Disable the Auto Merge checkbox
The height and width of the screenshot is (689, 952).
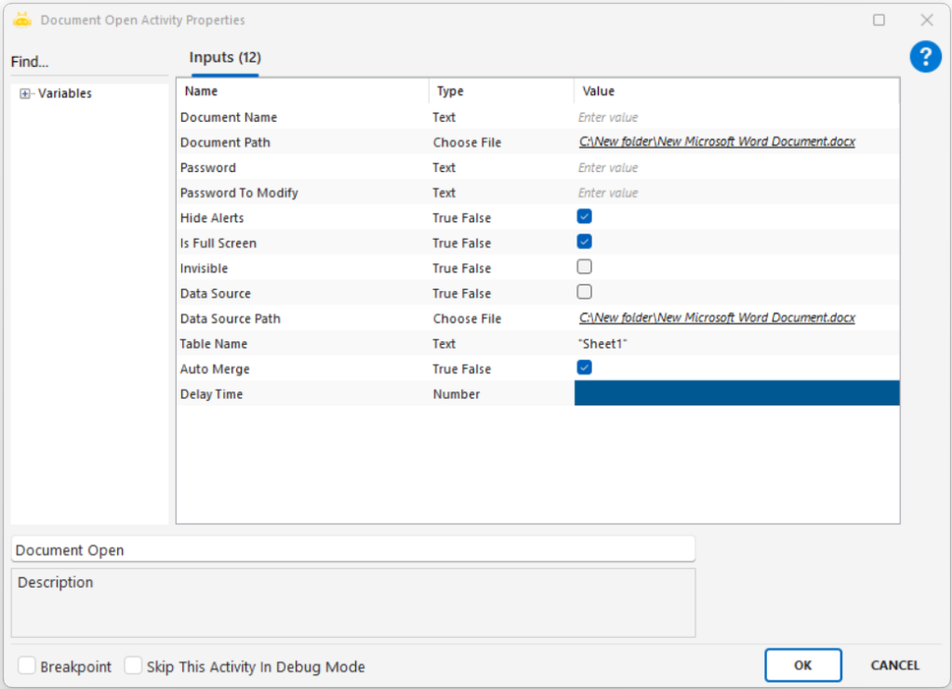(584, 367)
